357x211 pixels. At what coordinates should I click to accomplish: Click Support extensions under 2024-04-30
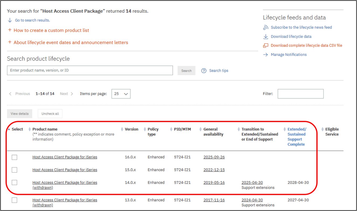(258, 205)
